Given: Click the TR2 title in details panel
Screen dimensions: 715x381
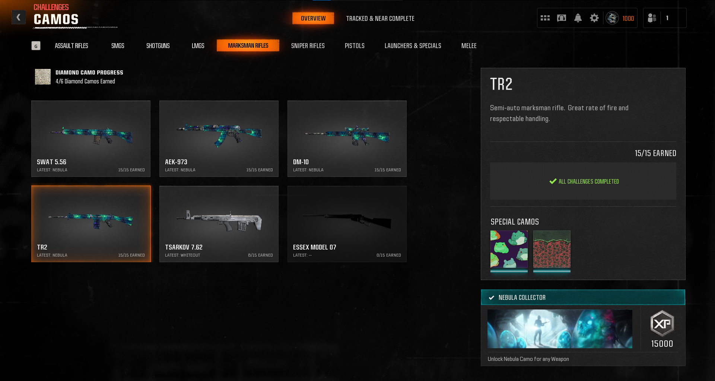Looking at the screenshot, I should click(501, 84).
